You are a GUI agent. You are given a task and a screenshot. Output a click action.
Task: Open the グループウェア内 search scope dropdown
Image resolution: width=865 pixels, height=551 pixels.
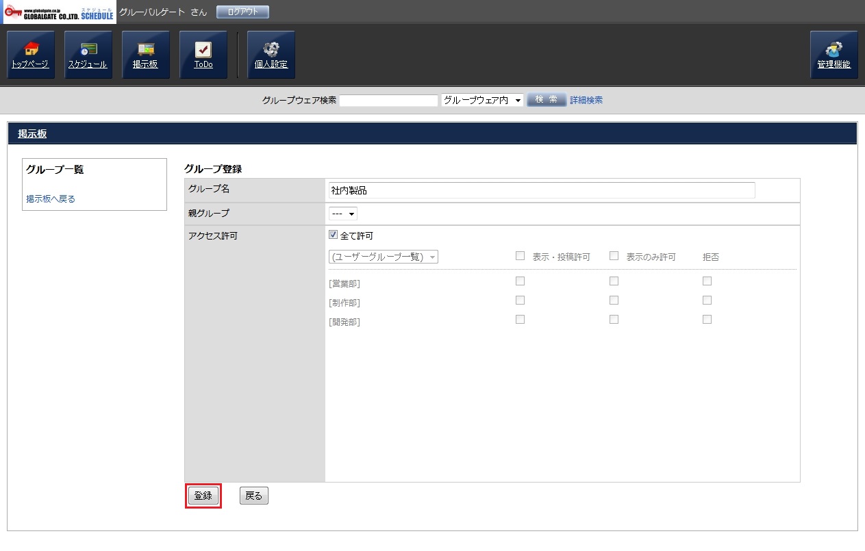(482, 101)
